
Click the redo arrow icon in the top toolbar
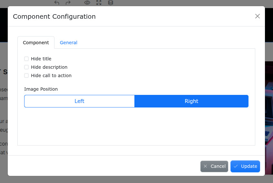point(68,3)
